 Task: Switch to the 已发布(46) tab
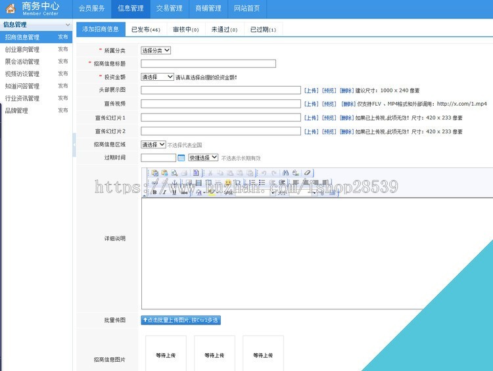(x=146, y=30)
